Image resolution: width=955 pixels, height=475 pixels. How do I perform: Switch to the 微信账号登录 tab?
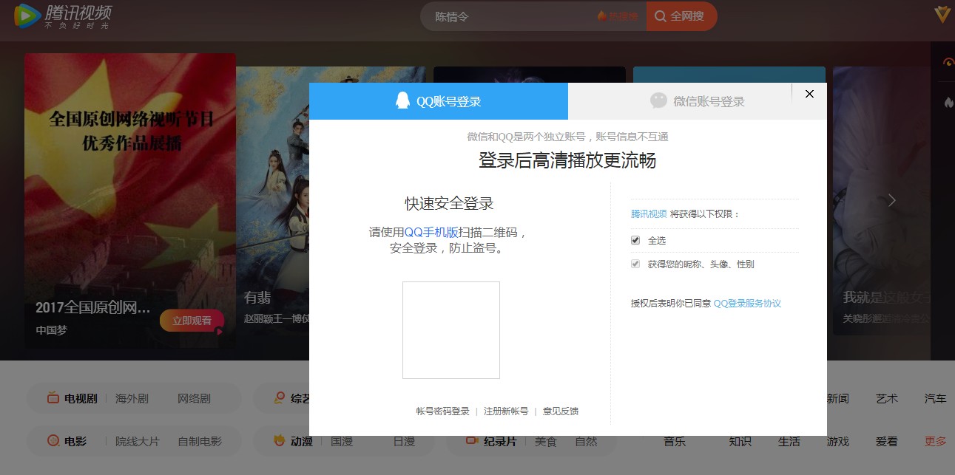point(698,101)
